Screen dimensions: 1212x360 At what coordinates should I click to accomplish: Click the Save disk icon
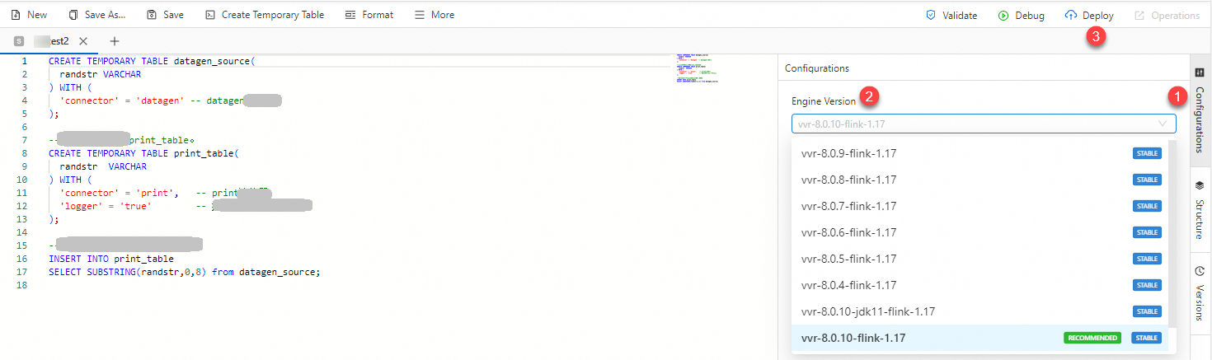pos(152,15)
